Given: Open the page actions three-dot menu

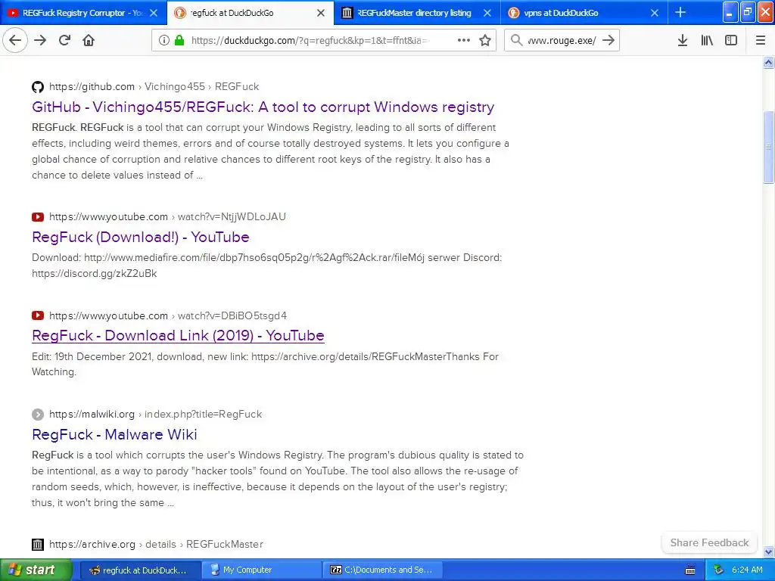Looking at the screenshot, I should point(464,40).
